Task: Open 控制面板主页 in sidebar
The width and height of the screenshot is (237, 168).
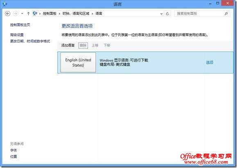Action: coord(20,25)
